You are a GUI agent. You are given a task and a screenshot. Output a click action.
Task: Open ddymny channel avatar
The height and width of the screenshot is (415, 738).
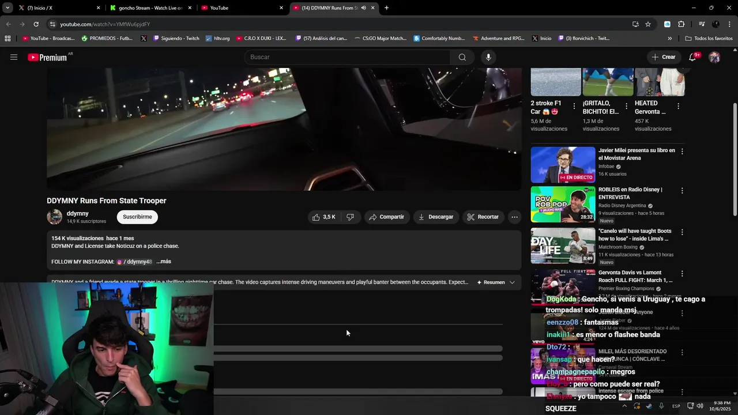tap(55, 217)
